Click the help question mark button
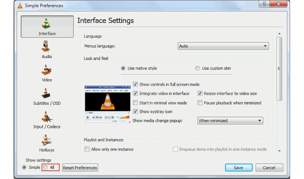This screenshot has width=304, height=179. point(264,4)
